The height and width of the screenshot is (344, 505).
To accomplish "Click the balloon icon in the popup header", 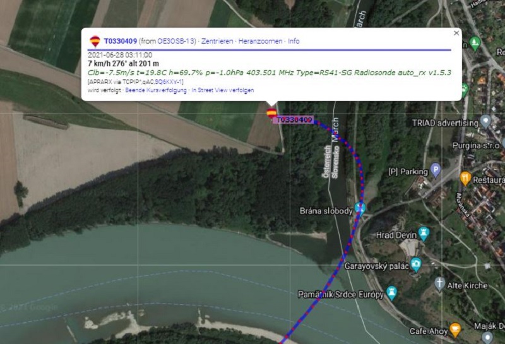I will click(x=95, y=41).
